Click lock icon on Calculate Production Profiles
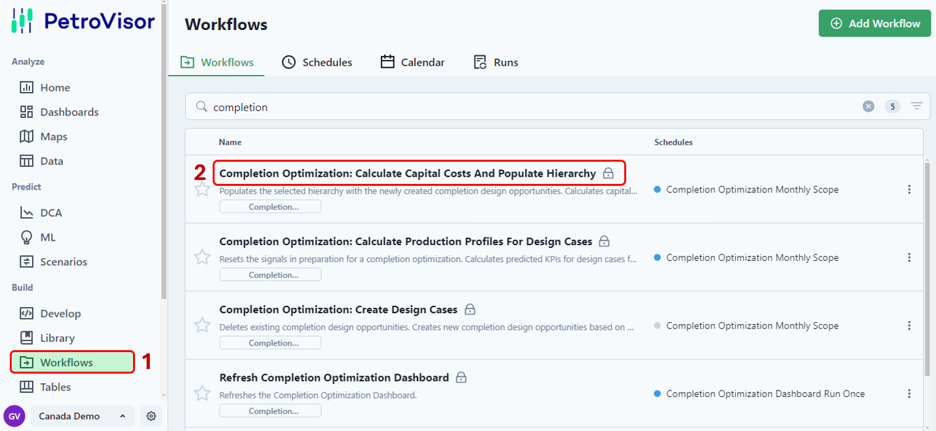 605,241
